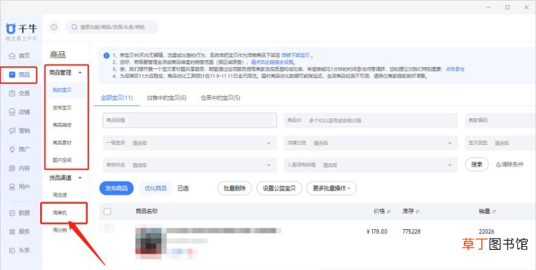536x270 pixels.
Task: Open 数据 data icon in sidebar
Action: coord(12,213)
